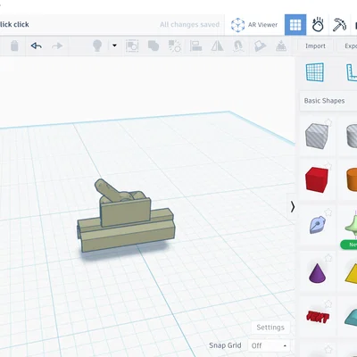Viewport: 357px width, 357px height.
Task: Click the Align tool icon
Action: pos(195,46)
